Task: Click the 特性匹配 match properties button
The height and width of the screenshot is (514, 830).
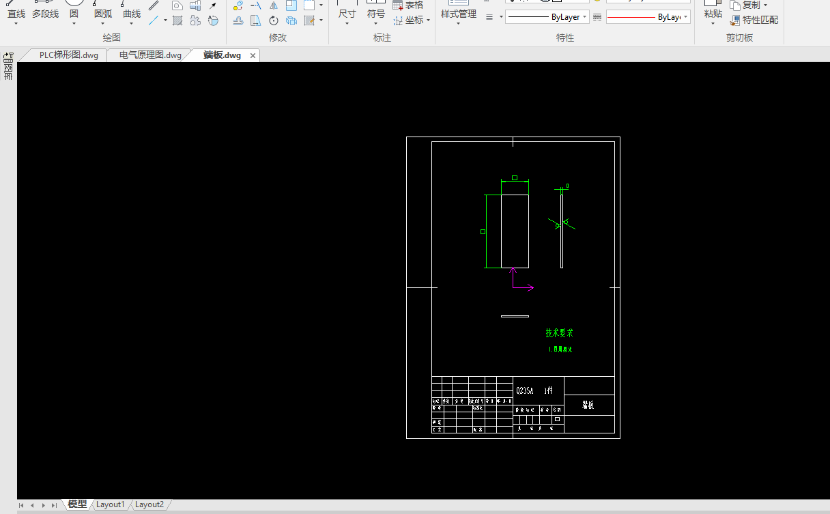Action: coord(754,20)
